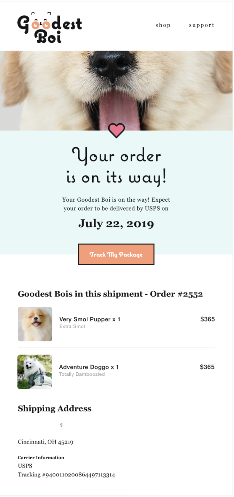Click the Shipping Address heading
Screen dimensions: 234x497
tap(55, 409)
